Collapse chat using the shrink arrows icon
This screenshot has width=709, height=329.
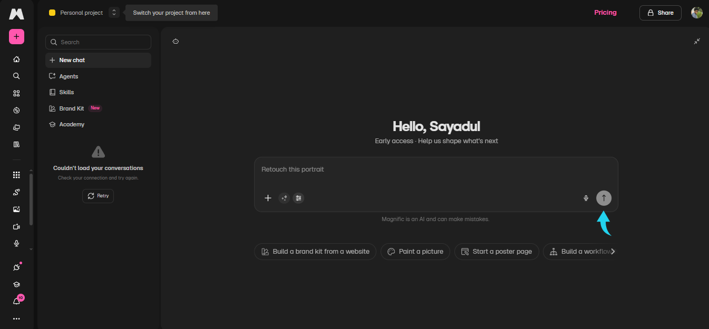click(x=697, y=41)
